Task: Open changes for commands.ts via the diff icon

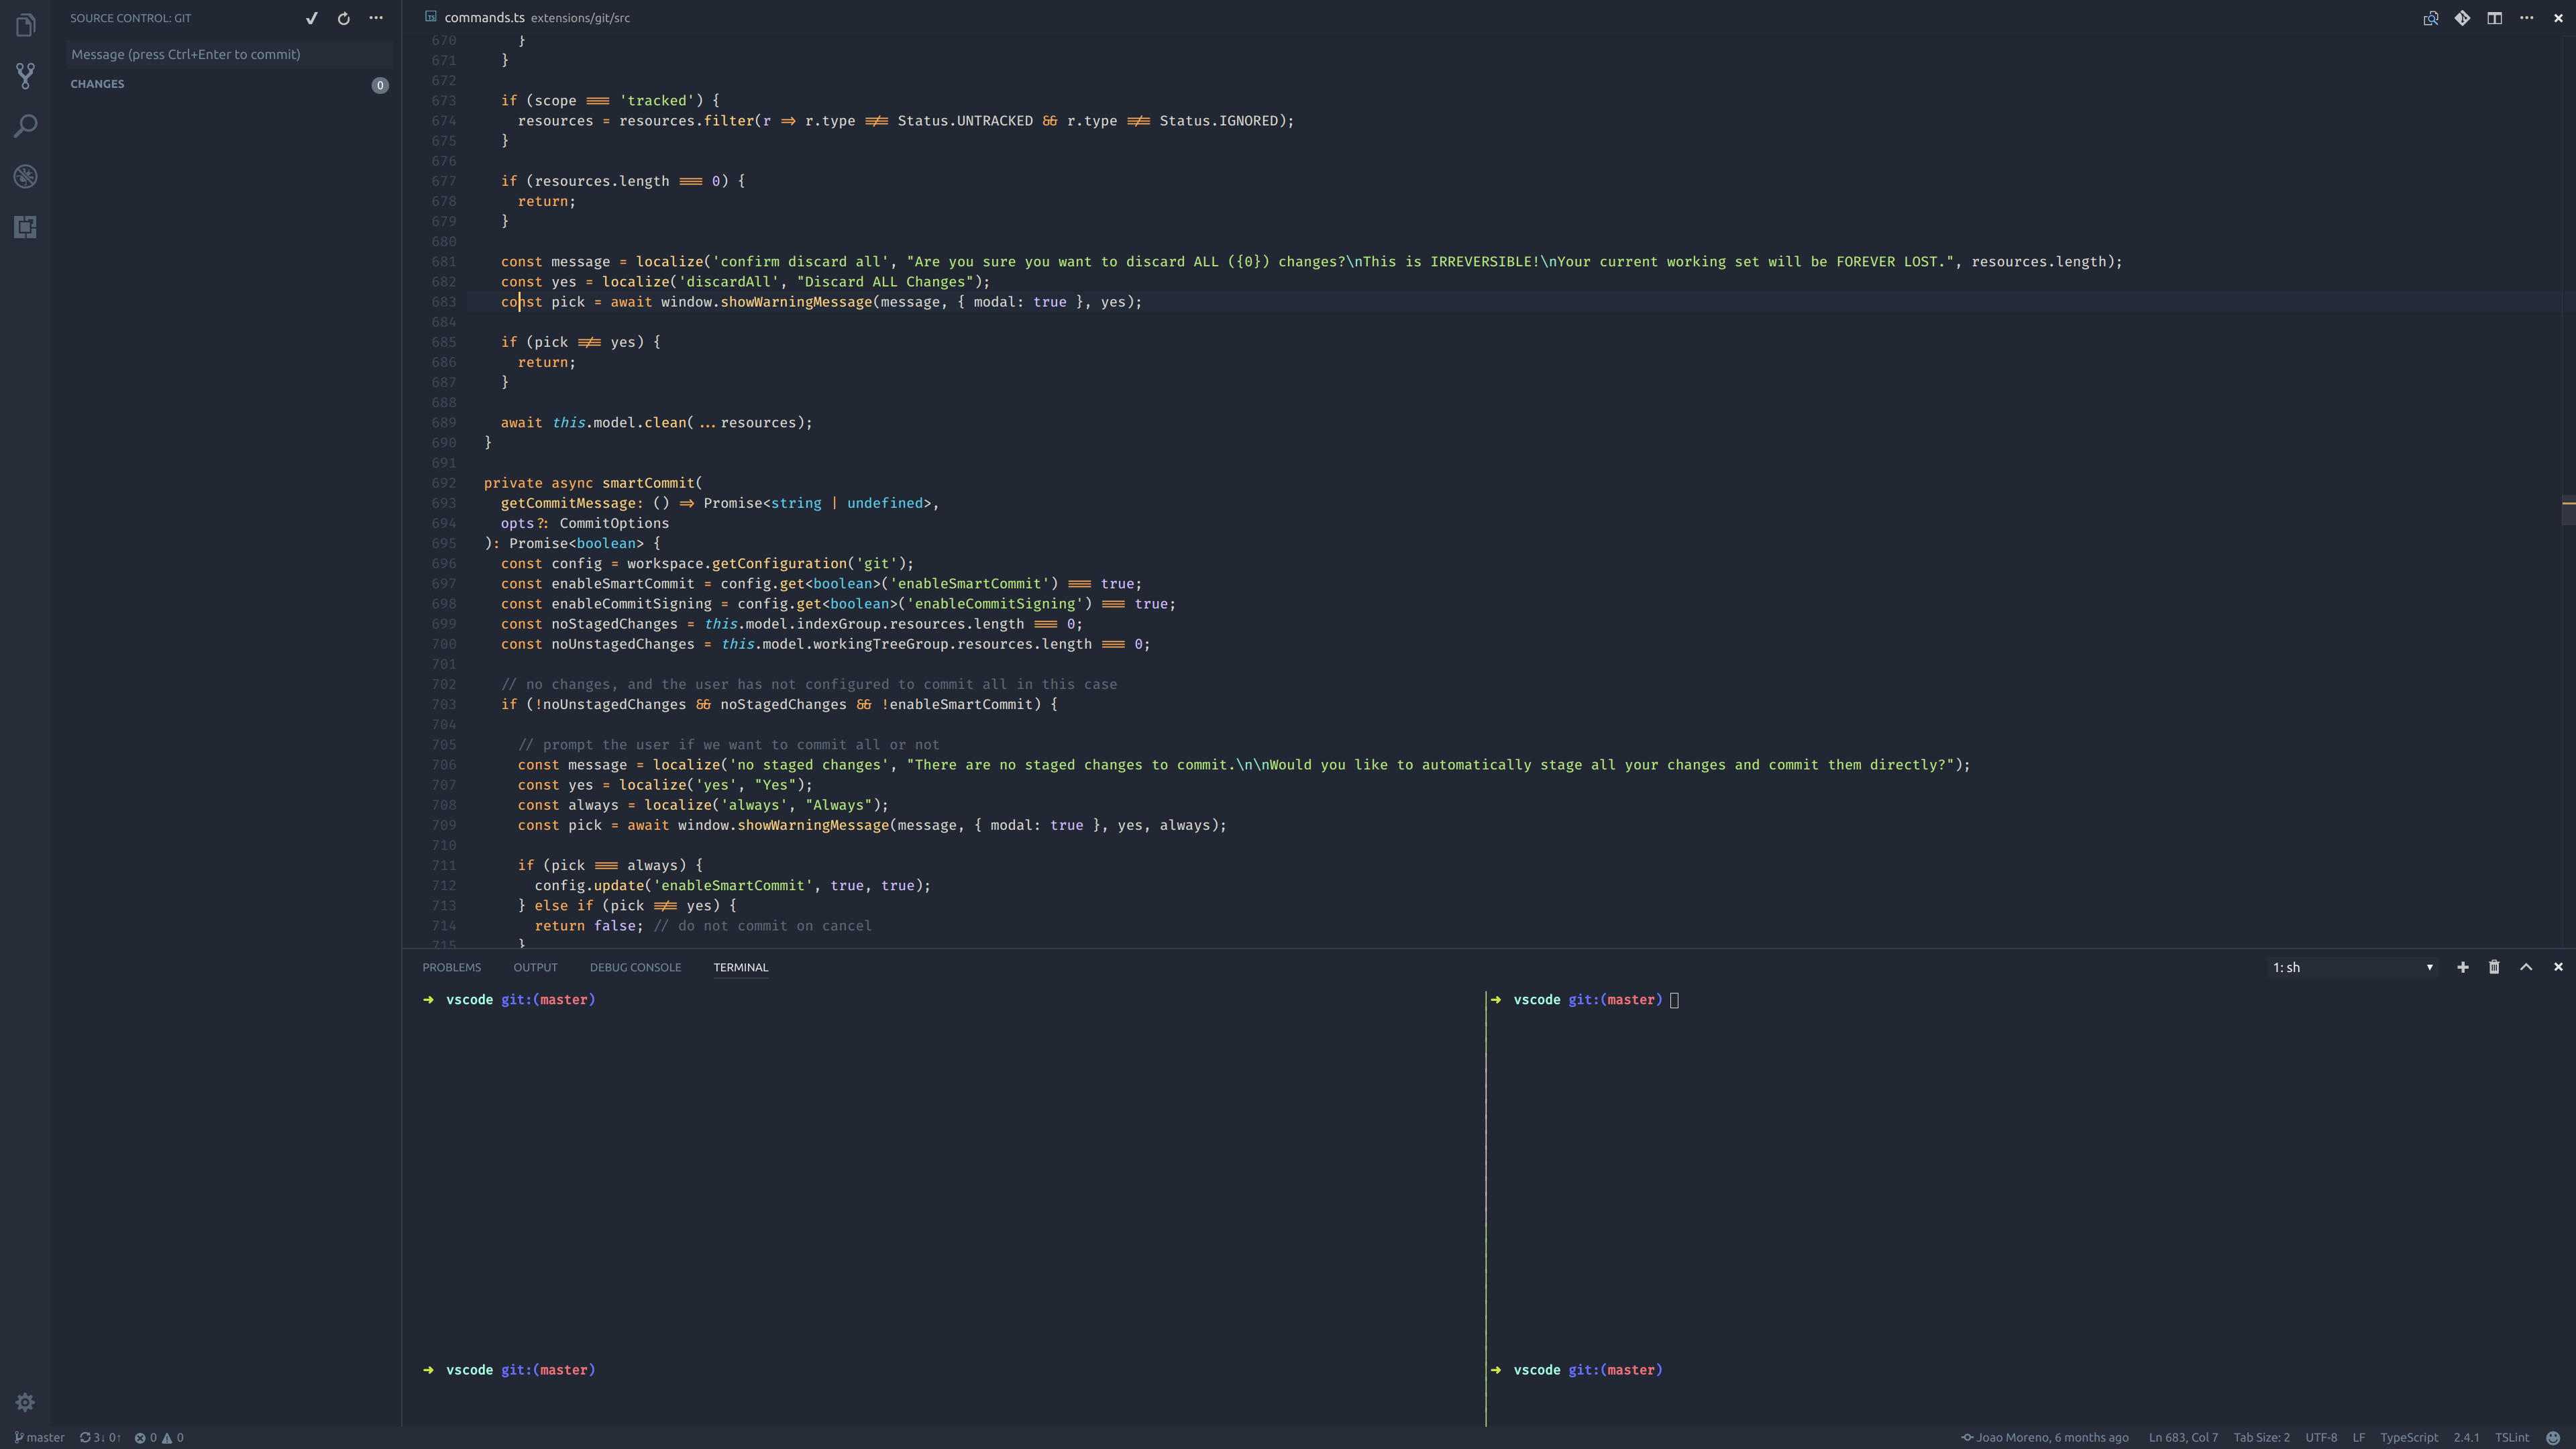Action: pos(2463,18)
